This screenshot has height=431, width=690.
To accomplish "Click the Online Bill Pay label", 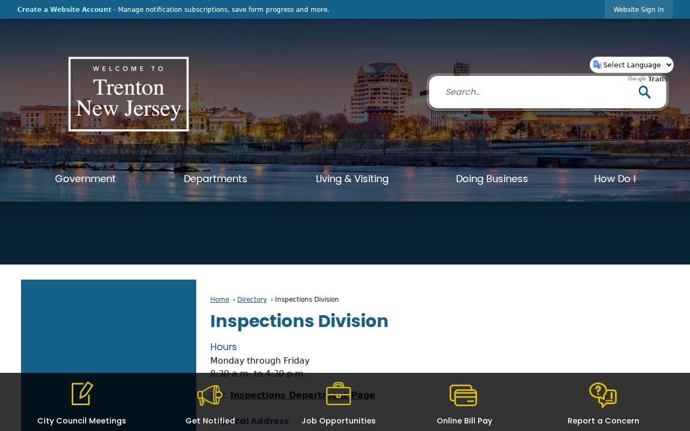I will pyautogui.click(x=464, y=421).
